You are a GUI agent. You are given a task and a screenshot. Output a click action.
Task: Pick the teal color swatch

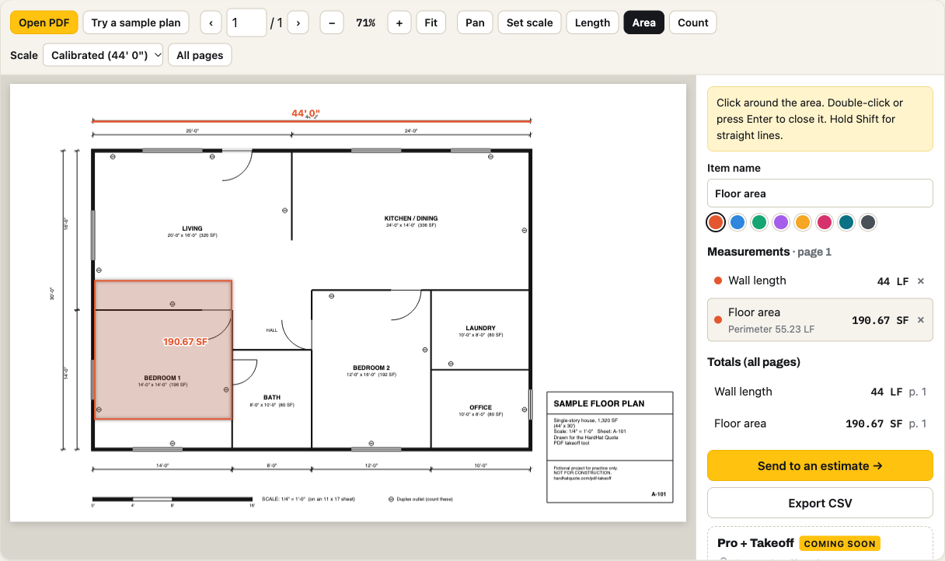click(x=846, y=222)
